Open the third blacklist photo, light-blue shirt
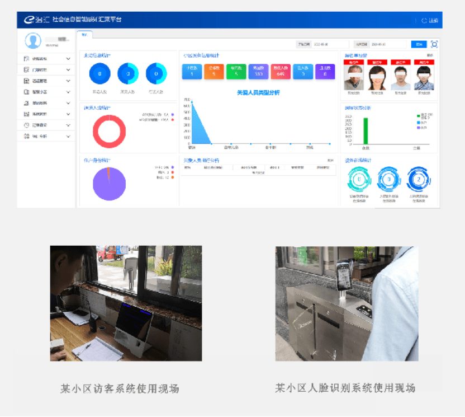 tap(401, 77)
